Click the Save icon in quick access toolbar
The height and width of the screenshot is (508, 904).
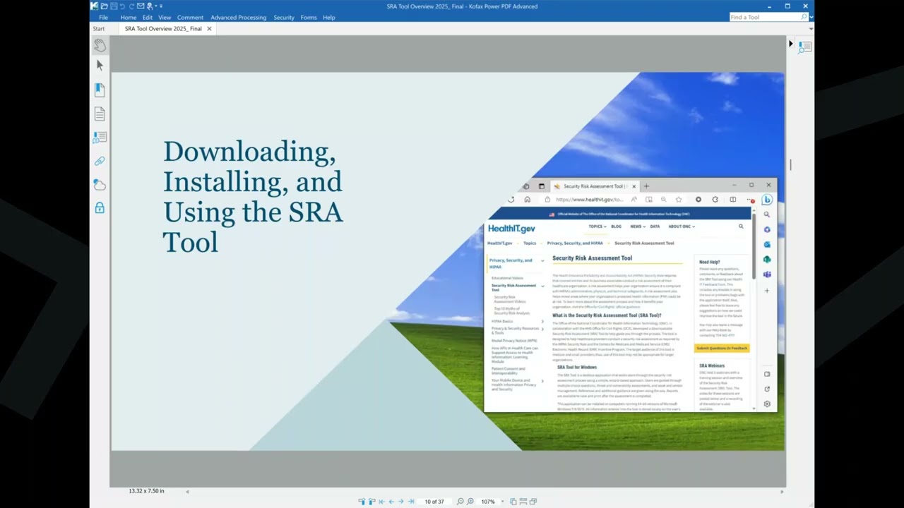(x=113, y=6)
